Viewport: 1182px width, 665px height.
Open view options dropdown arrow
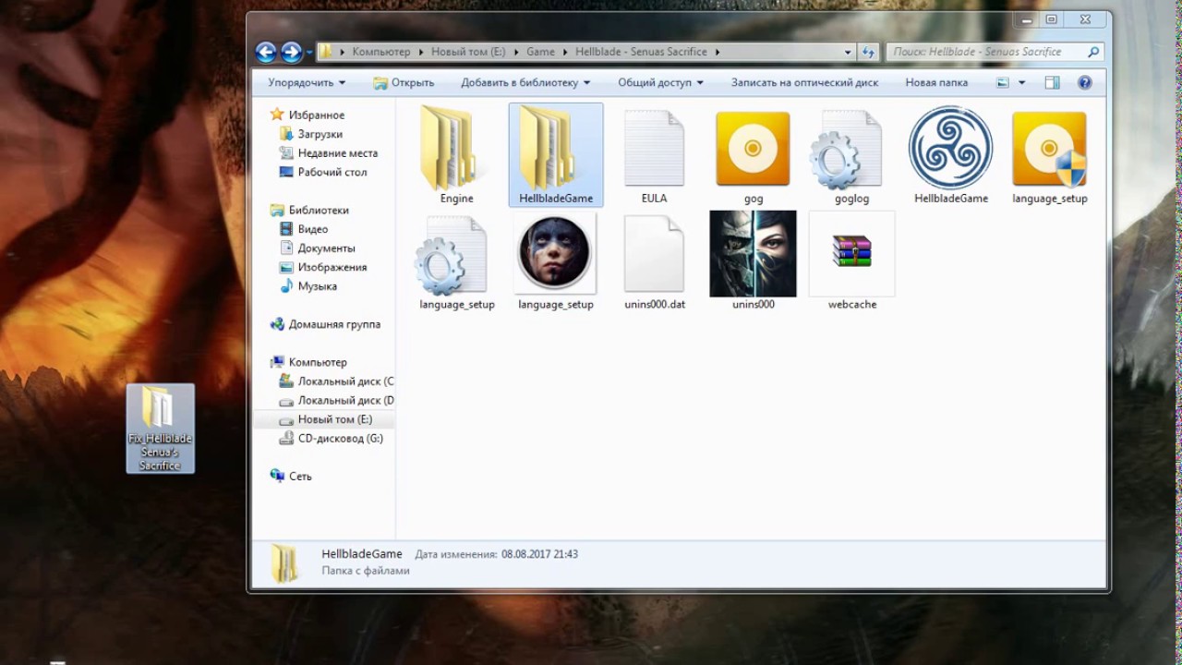[1021, 82]
